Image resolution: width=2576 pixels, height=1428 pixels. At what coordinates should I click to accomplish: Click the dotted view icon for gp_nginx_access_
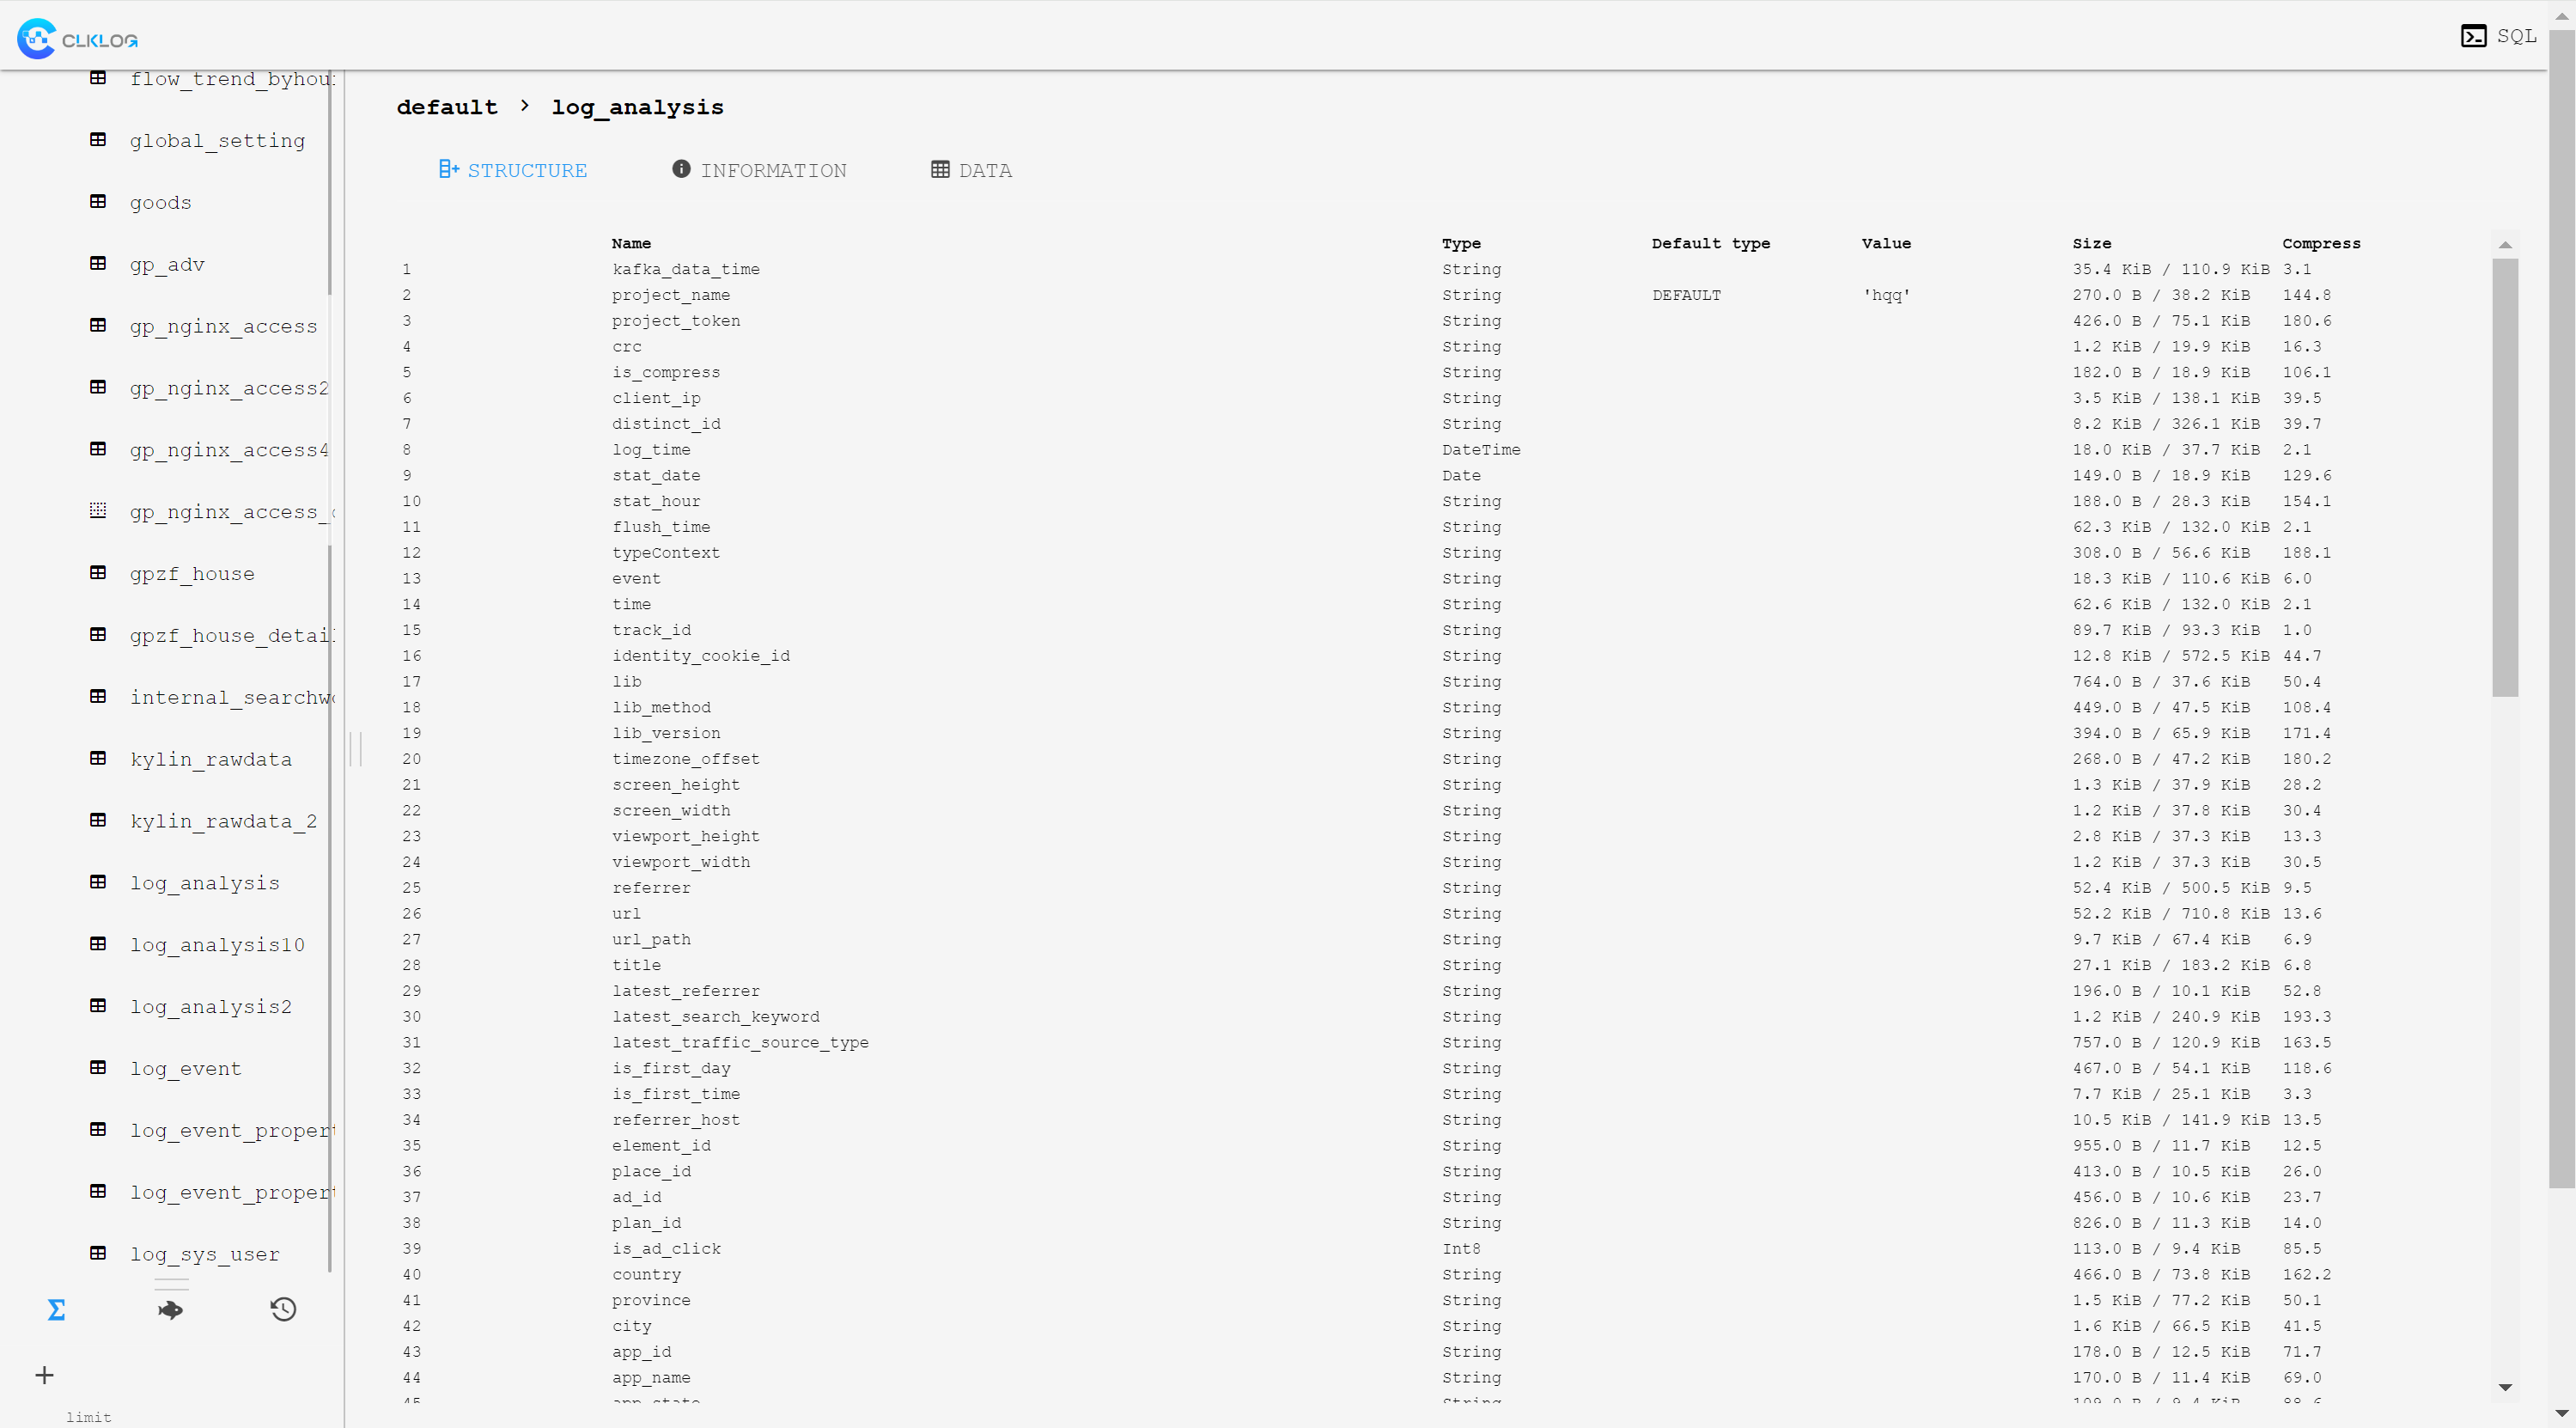point(98,511)
